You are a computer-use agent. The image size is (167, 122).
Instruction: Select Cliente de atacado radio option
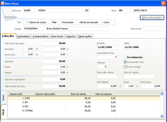(78, 22)
